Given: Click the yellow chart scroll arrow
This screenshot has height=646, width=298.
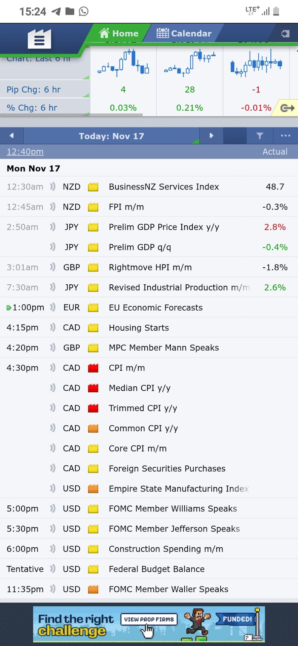Looking at the screenshot, I should point(287,108).
